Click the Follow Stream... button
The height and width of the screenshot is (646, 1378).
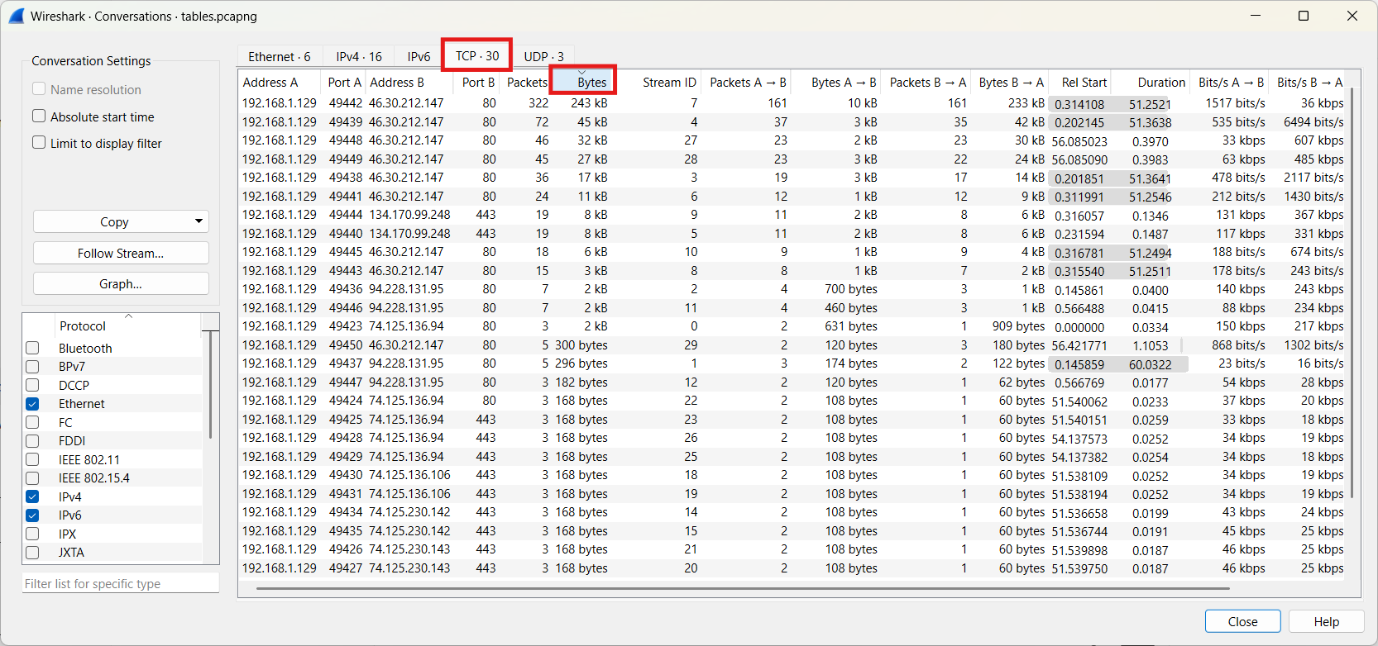(121, 253)
